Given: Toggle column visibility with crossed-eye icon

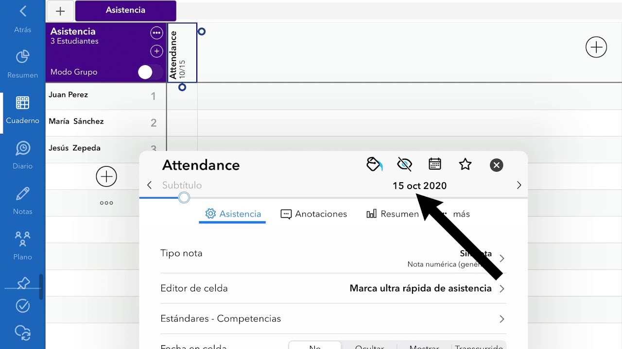Looking at the screenshot, I should (404, 164).
